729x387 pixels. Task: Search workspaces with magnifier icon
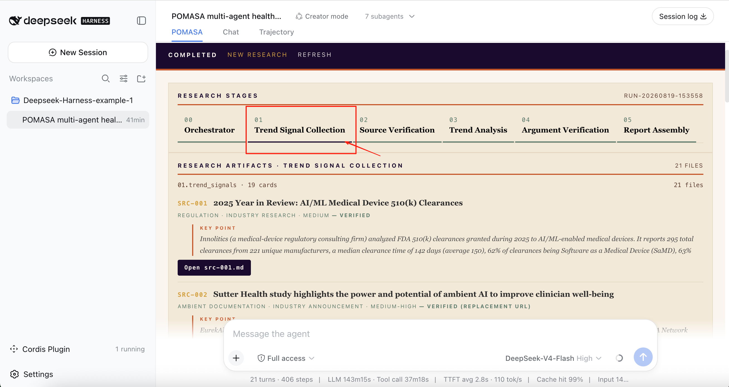click(x=106, y=78)
